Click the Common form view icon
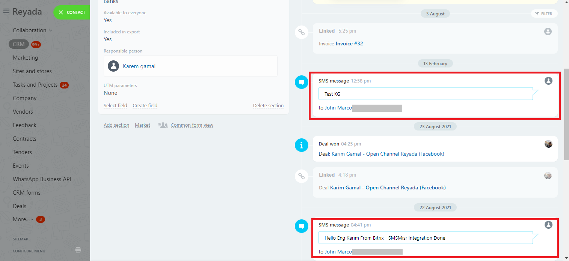 (x=163, y=125)
